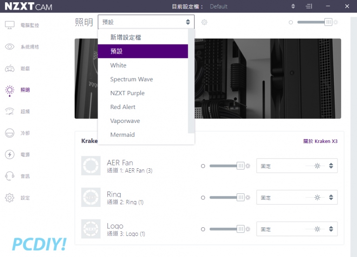Click Logo brightness minimum circle
Viewport: 357px width, 257px height.
pos(203,229)
